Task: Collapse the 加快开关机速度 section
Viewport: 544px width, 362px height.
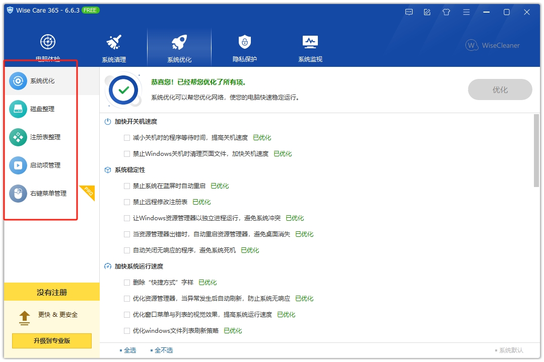Action: [x=134, y=121]
